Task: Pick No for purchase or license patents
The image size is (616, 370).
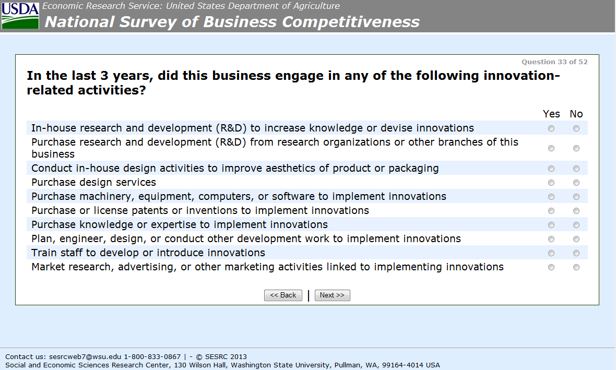Action: [x=576, y=211]
